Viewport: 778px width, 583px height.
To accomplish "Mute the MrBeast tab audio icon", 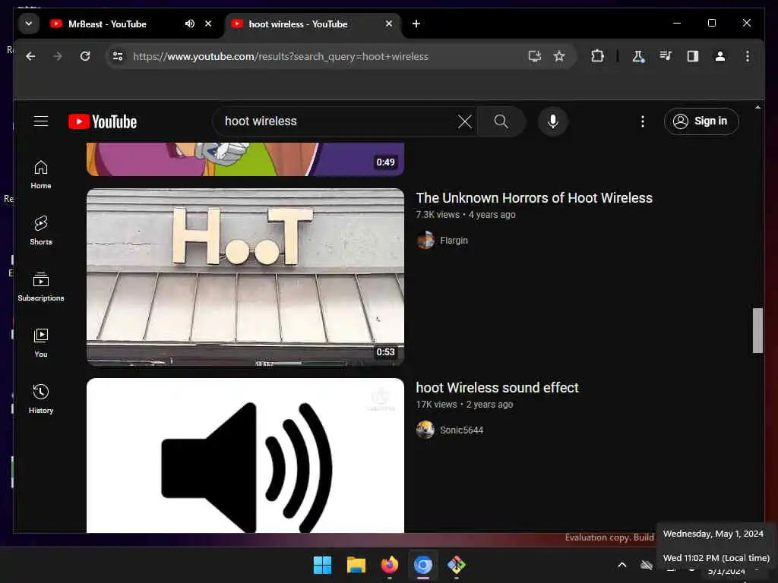I will click(x=189, y=24).
